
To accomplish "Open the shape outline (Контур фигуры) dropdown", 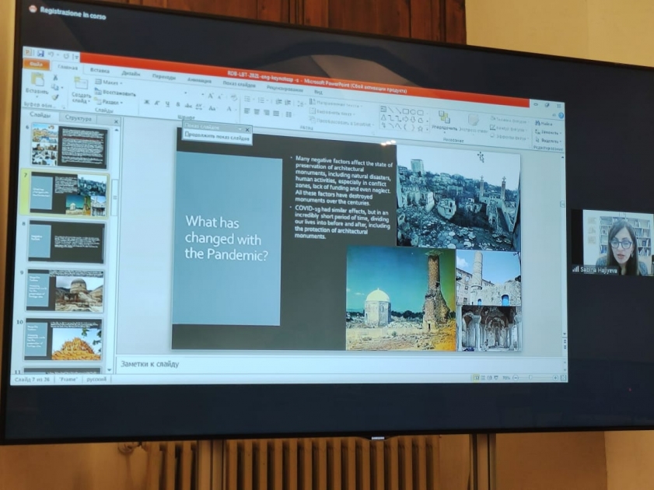I will 509,128.
